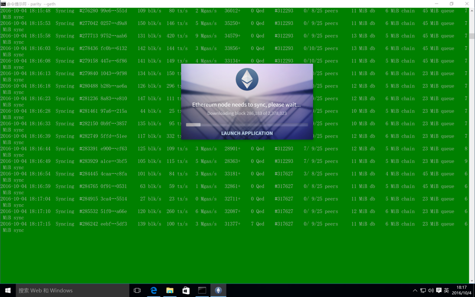Open the Windows Store from the taskbar
Viewport: 475px width, 297px height.
[186, 290]
